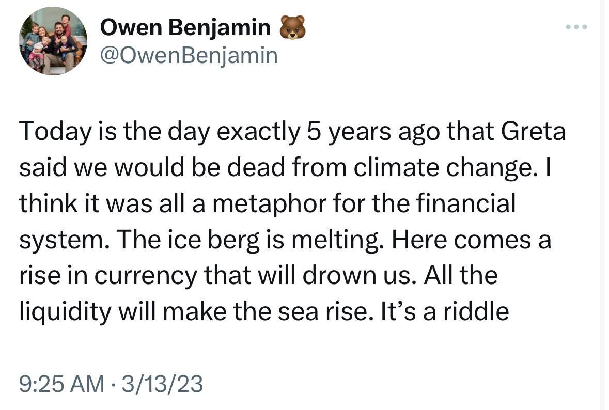Screen dimensions: 609x410
Task: Click the word "financial" in the tweet
Action: tap(465, 204)
